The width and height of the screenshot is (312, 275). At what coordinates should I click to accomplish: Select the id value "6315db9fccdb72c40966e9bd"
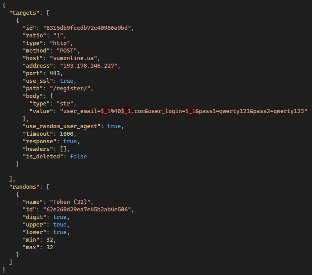click(87, 28)
